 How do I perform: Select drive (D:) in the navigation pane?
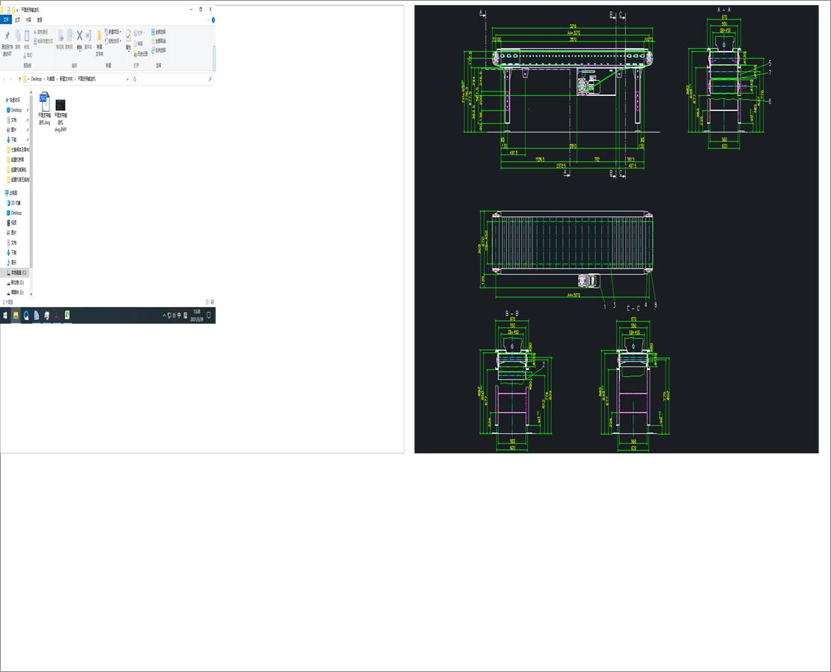16,282
